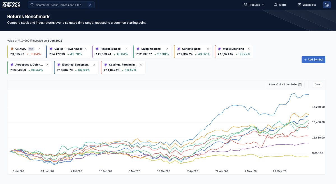Screen dimensions: 336x184
Task: Select the Hospitals Index card title
Action: (111, 49)
